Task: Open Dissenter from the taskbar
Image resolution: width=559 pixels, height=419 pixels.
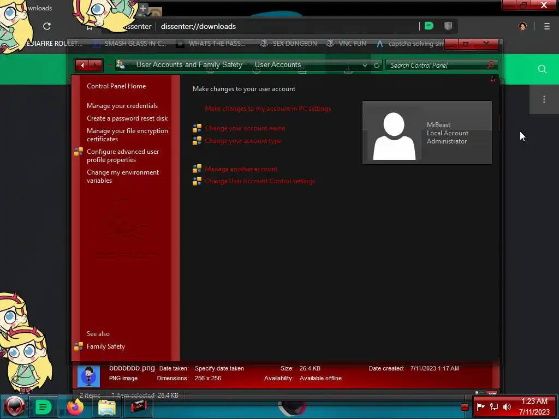Action: click(43, 406)
